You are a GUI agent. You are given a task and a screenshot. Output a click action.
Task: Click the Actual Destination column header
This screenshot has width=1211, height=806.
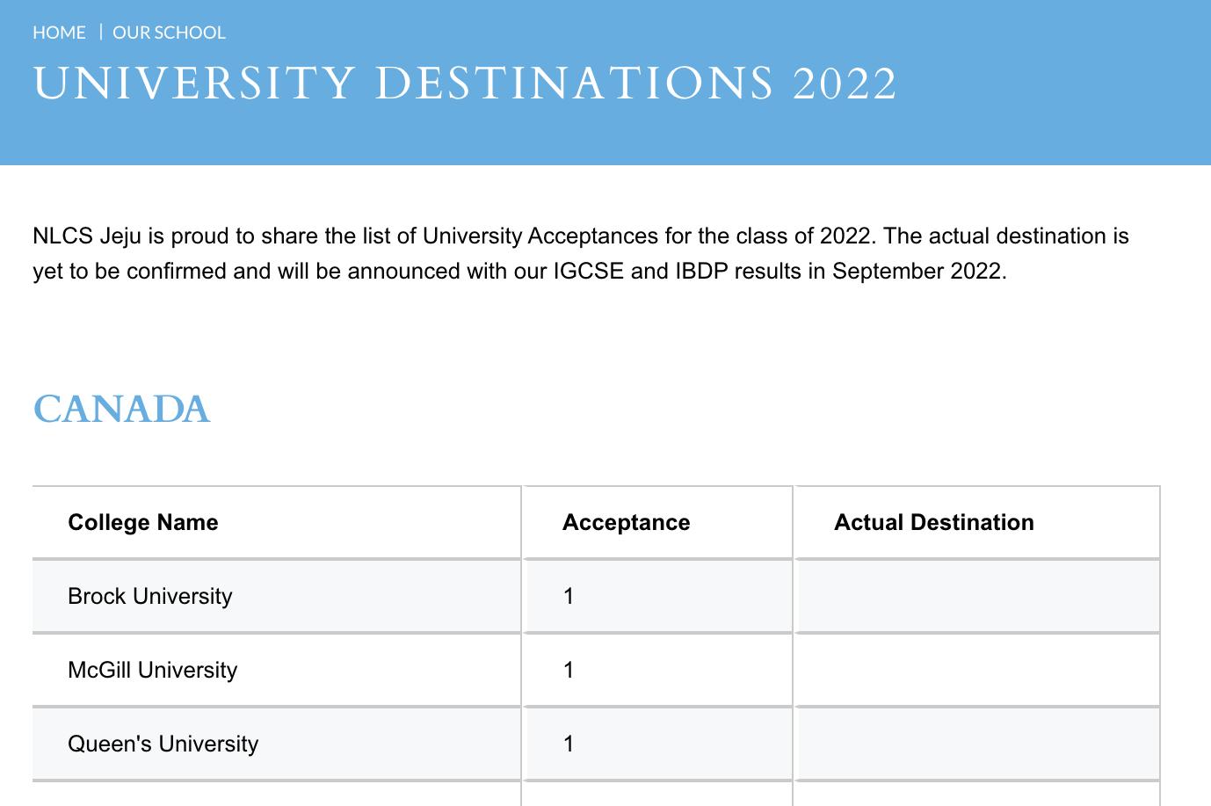pyautogui.click(x=933, y=522)
